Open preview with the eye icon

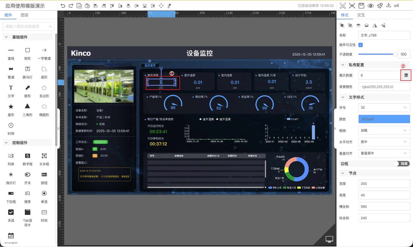[371, 6]
